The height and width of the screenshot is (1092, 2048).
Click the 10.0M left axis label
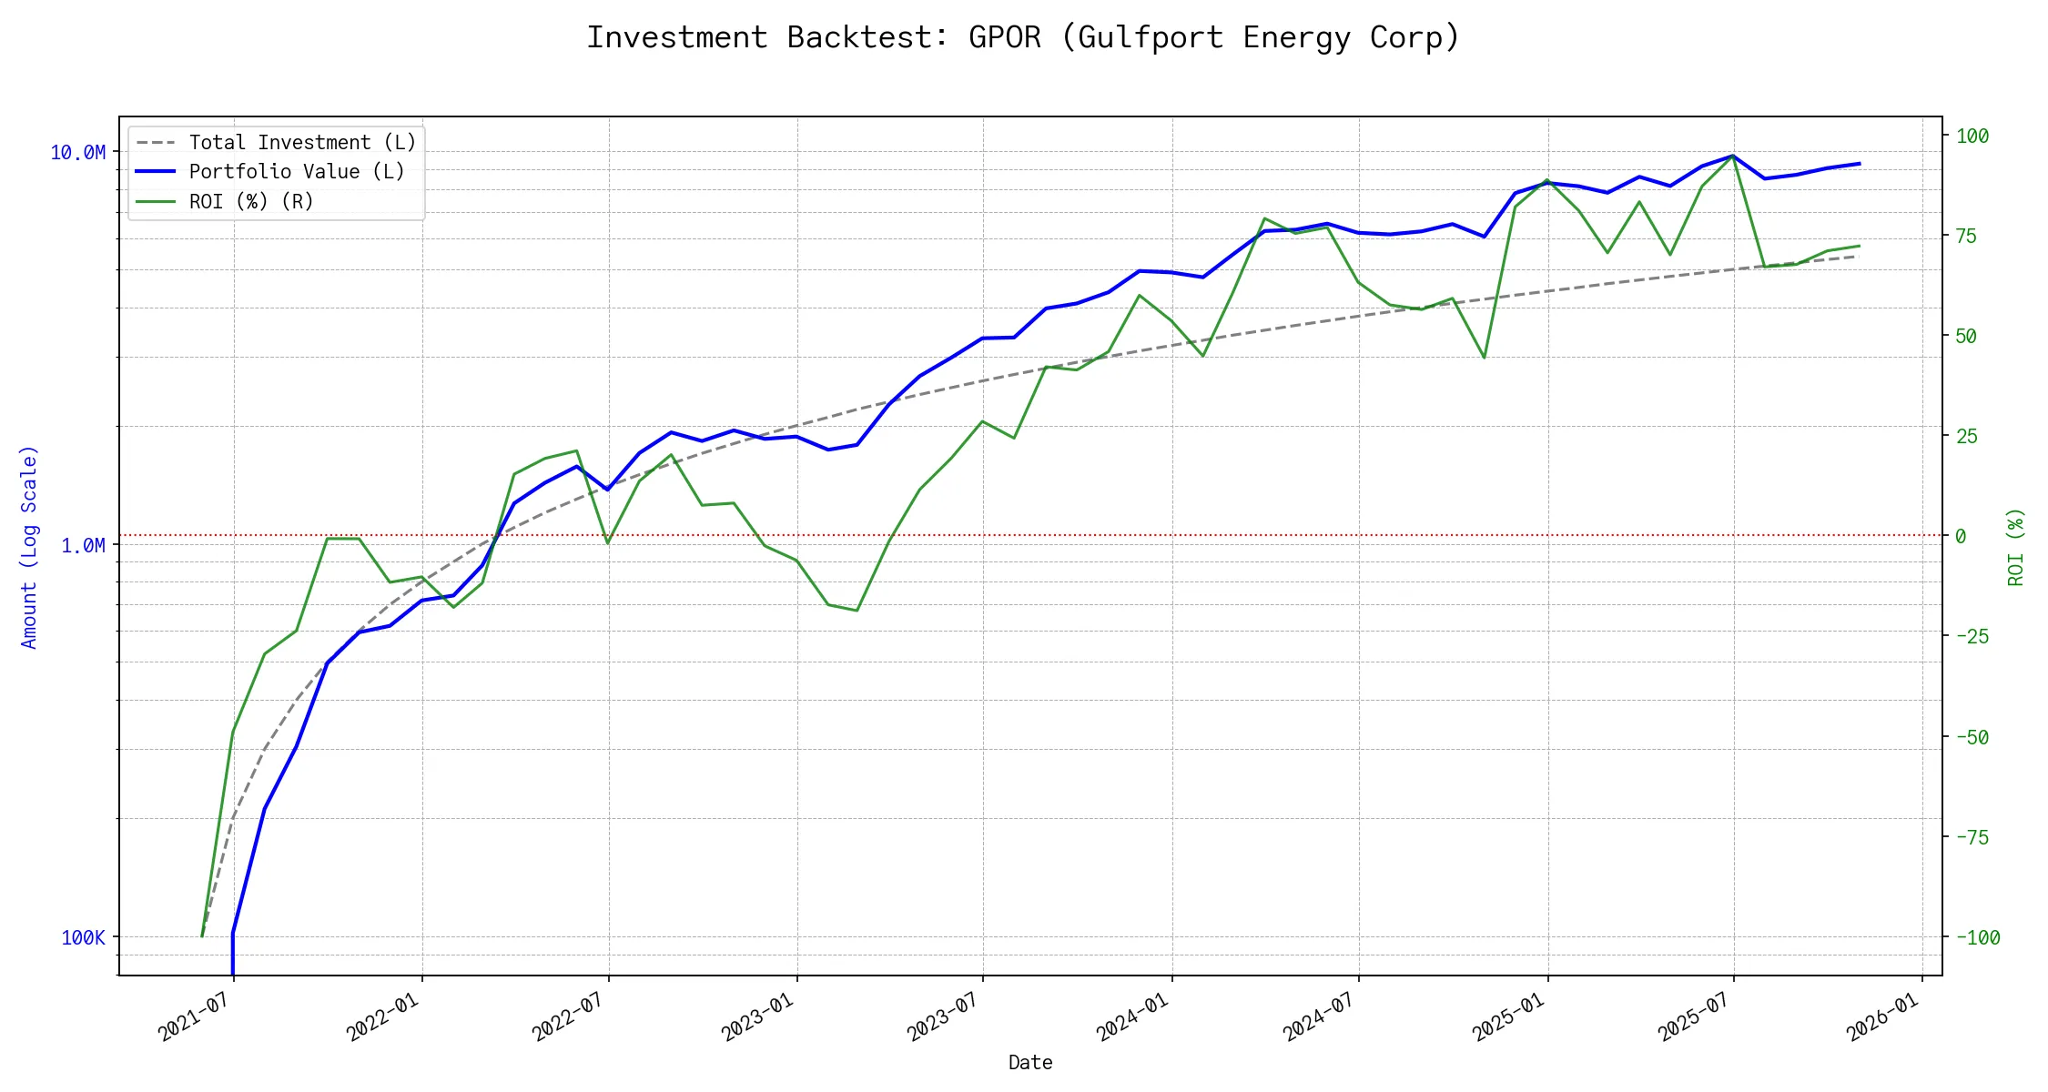[77, 153]
